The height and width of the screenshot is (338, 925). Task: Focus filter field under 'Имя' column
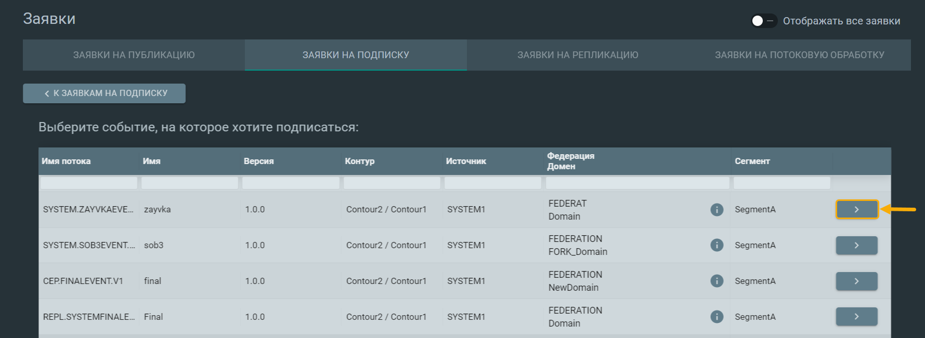[x=190, y=183]
